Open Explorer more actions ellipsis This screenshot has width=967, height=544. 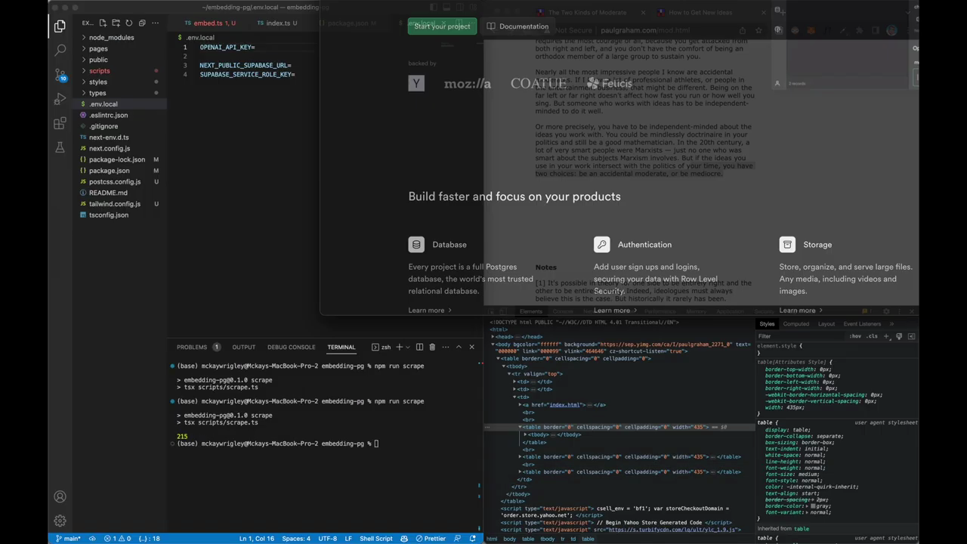154,23
